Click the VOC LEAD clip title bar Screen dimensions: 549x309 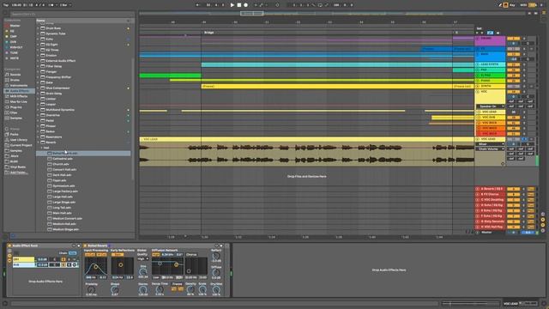[x=307, y=139]
